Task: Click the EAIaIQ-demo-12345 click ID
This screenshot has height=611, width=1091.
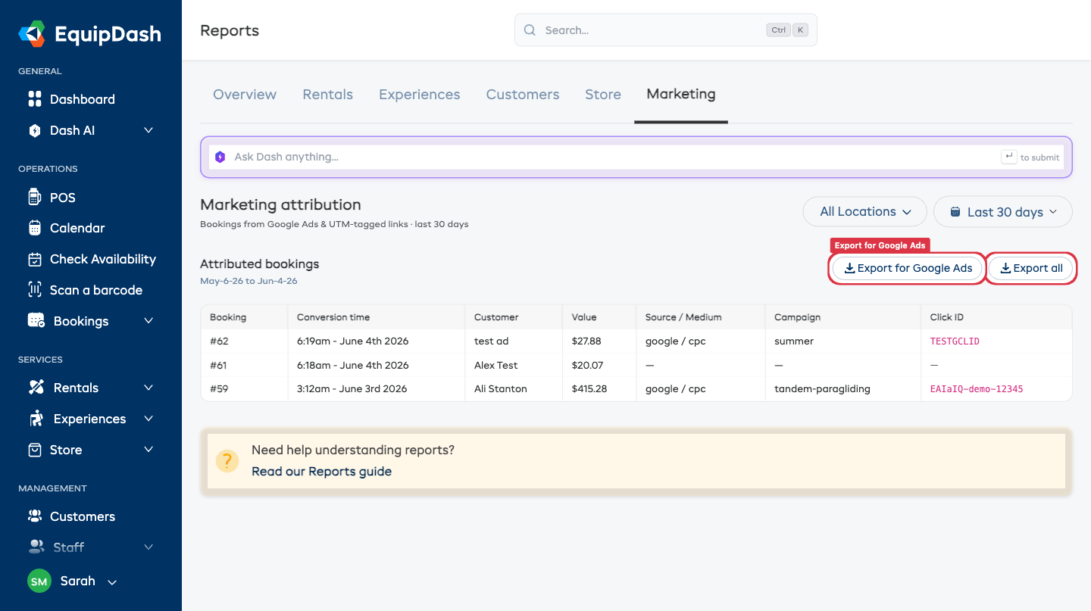Action: [977, 389]
